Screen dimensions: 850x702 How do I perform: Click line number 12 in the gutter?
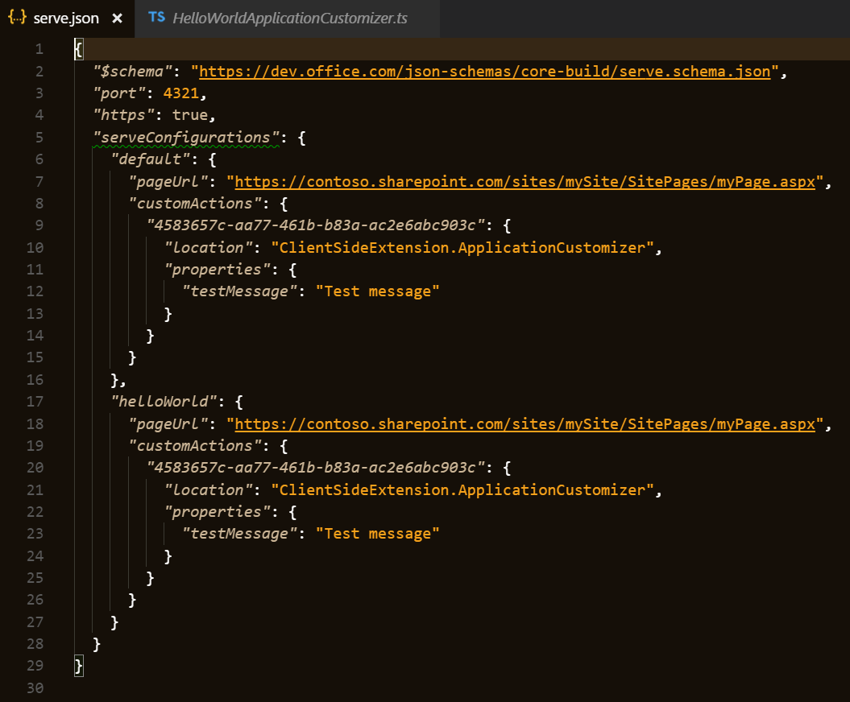pos(35,291)
